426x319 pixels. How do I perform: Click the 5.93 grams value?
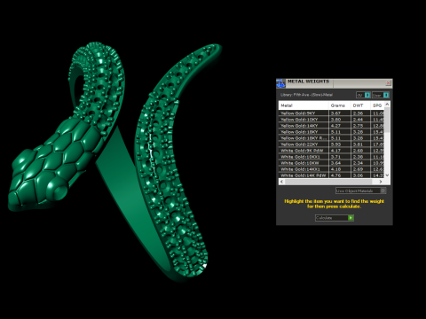point(335,144)
